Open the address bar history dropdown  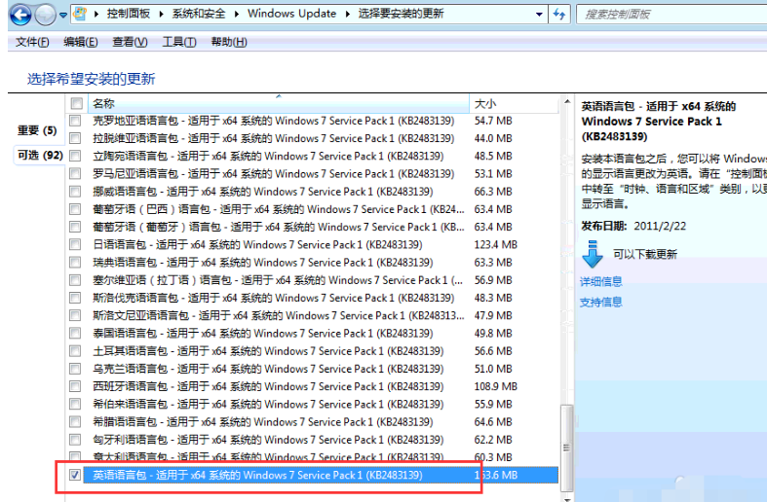click(x=539, y=15)
